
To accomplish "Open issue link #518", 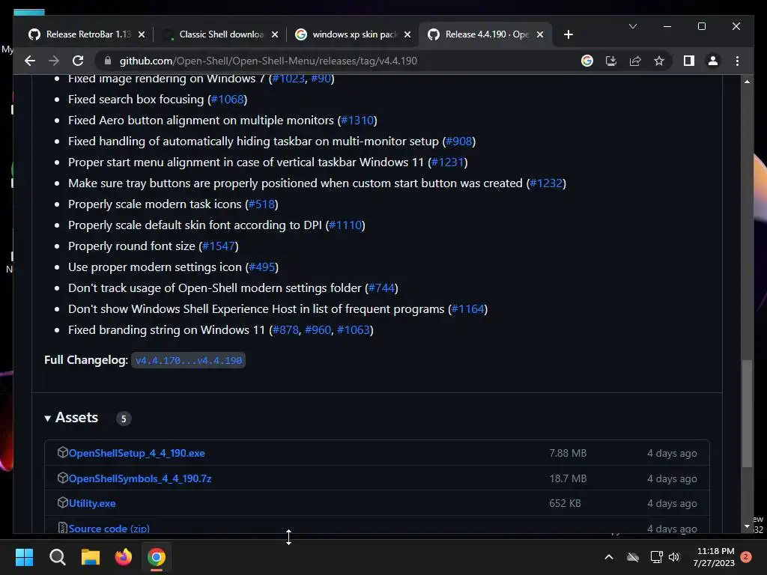I will [261, 204].
